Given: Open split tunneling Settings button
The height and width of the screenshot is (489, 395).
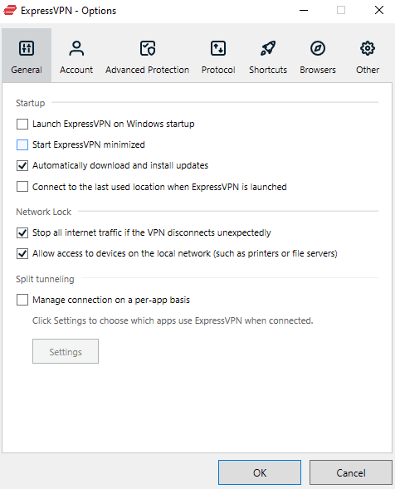Looking at the screenshot, I should pos(66,351).
